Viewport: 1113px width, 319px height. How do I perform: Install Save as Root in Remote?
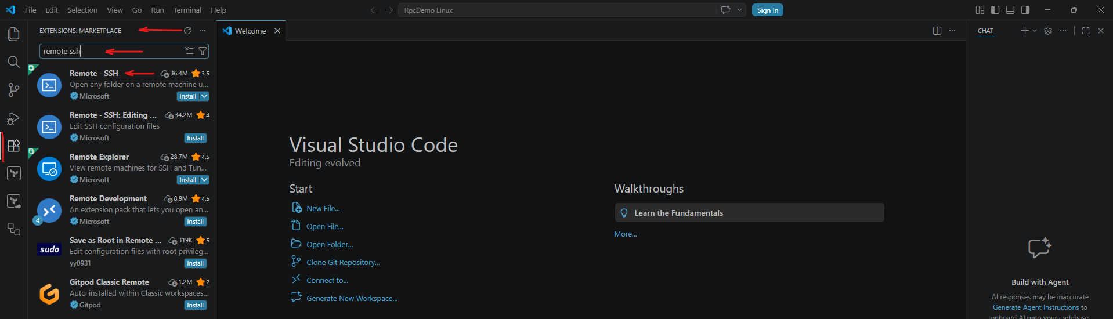[x=196, y=263]
